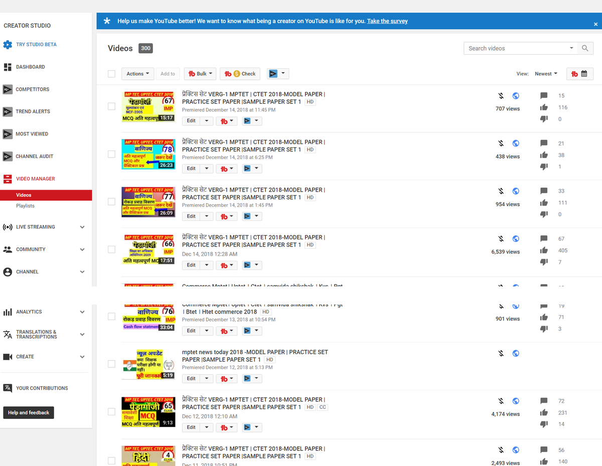Select checkbox for video premiered 6:25 PM

tap(111, 154)
